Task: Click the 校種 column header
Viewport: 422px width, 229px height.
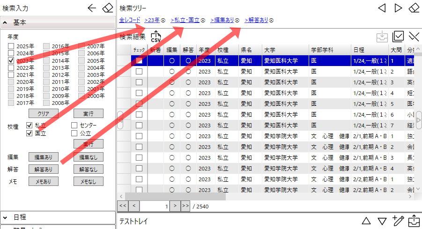Action: point(227,50)
